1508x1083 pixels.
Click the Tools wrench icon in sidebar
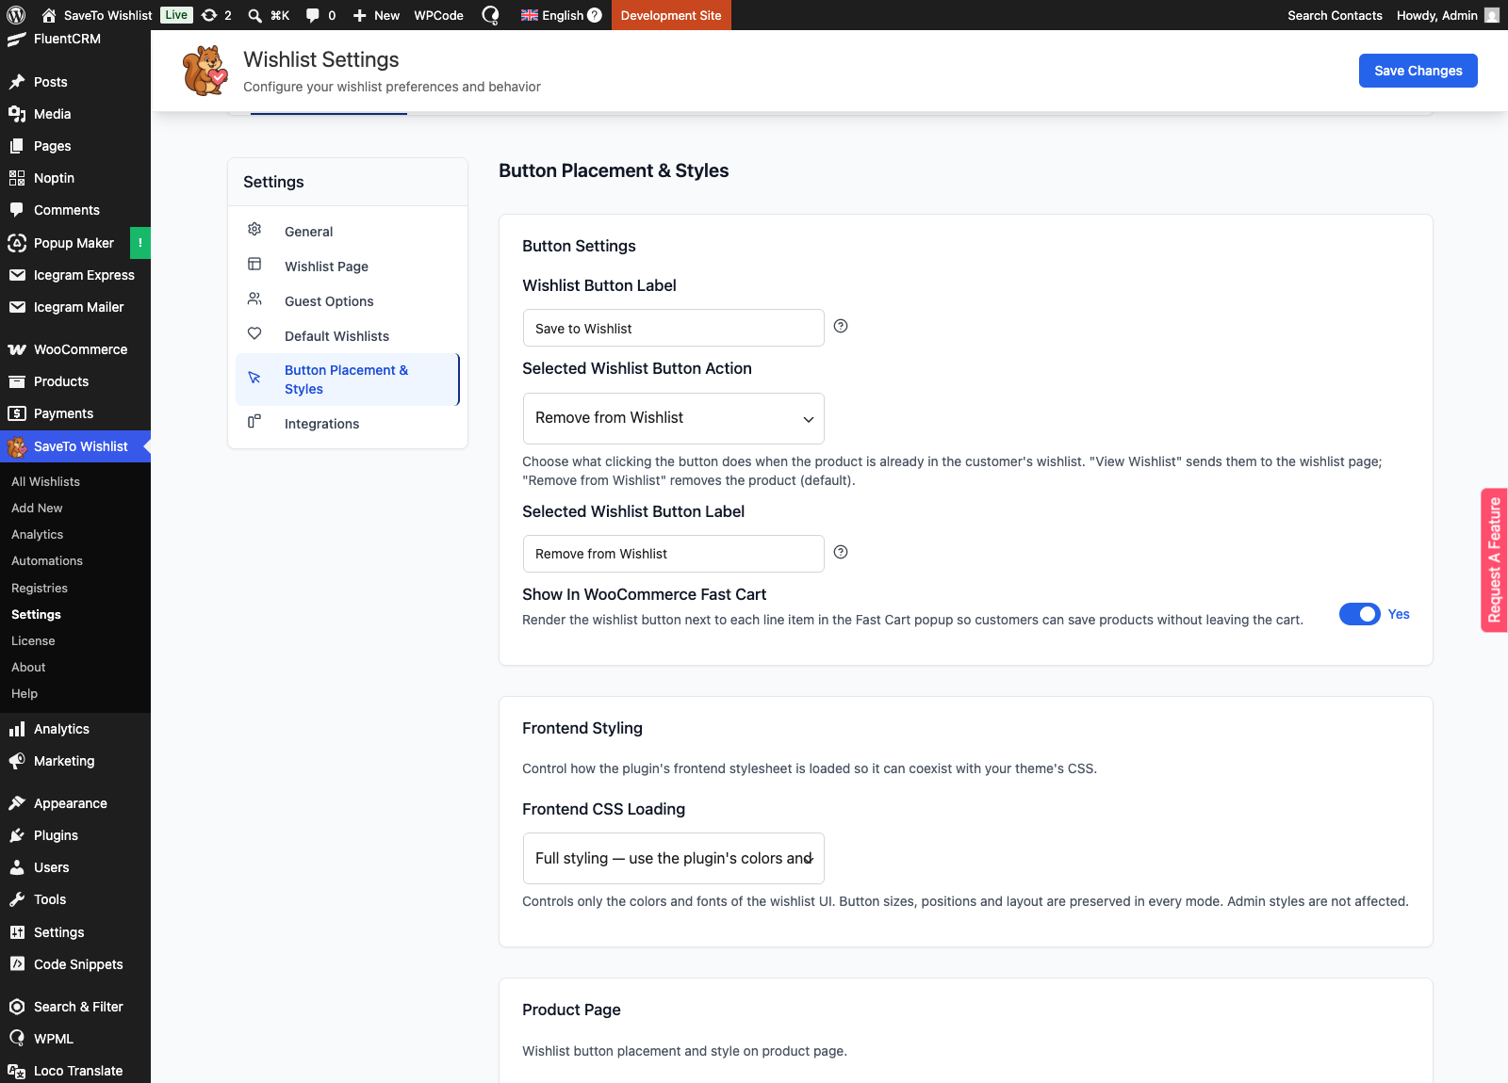17,899
